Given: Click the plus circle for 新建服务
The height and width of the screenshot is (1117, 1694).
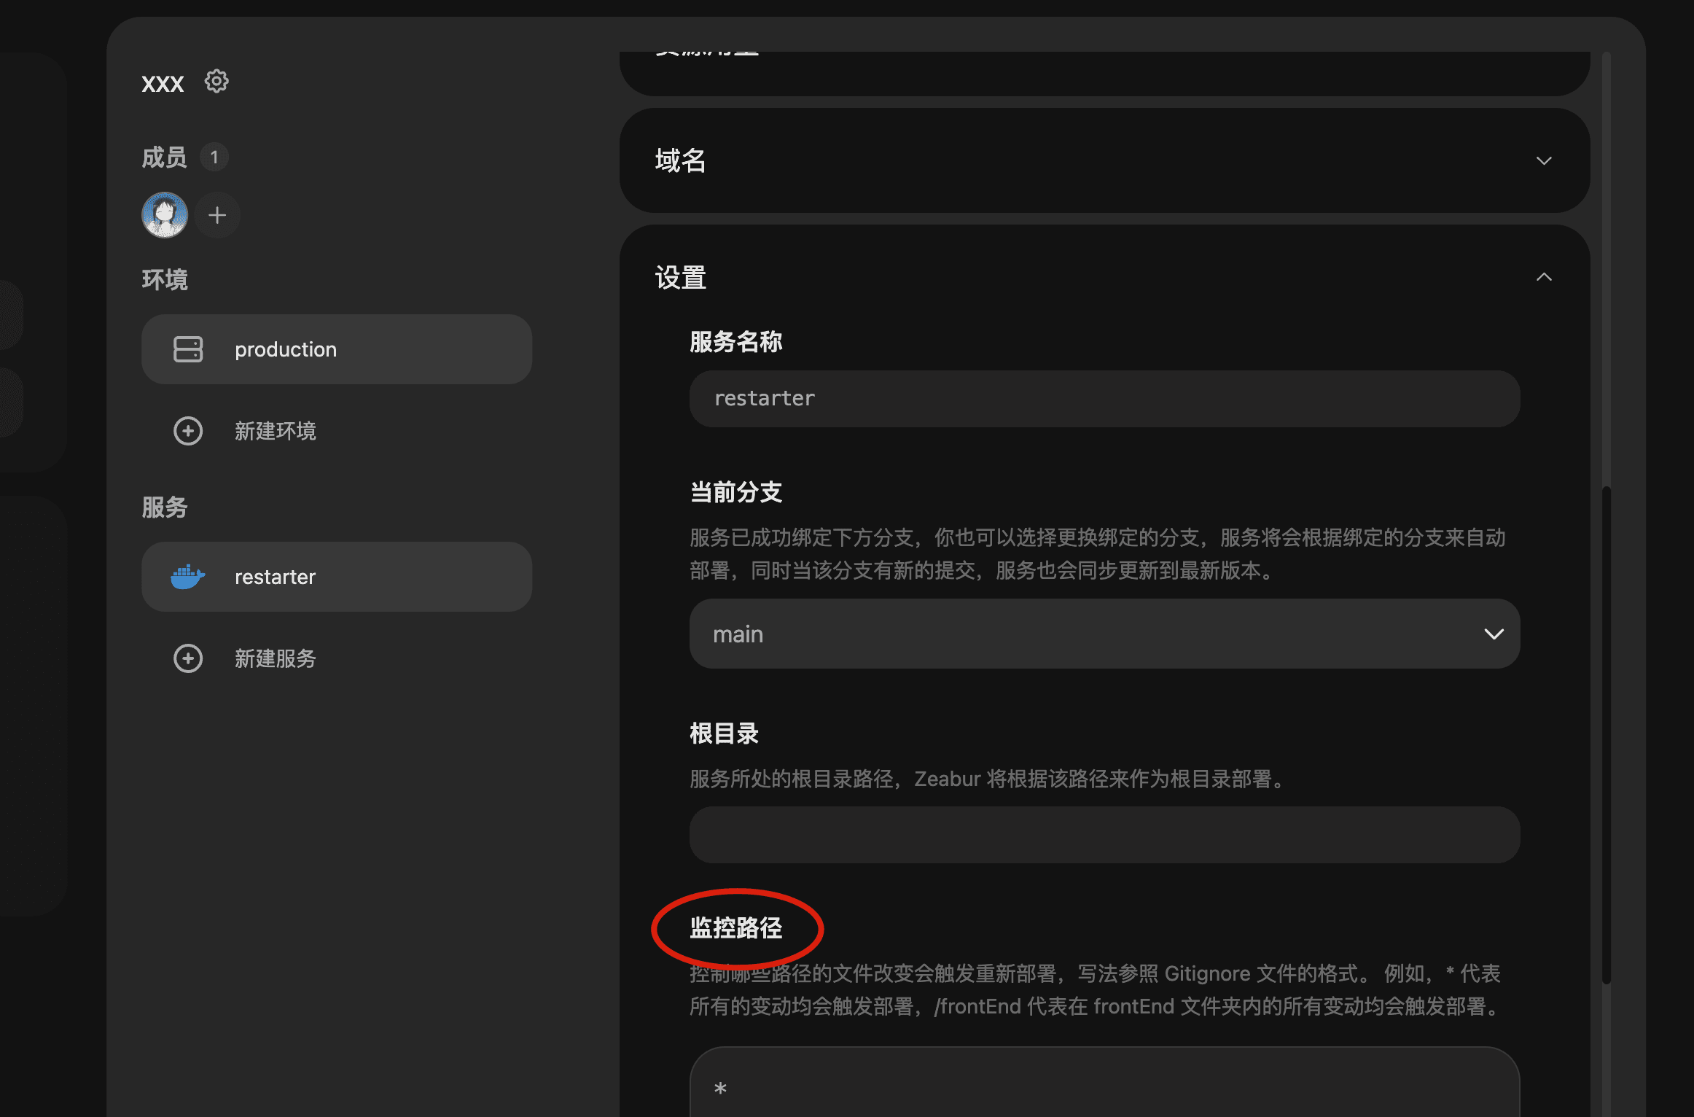Looking at the screenshot, I should click(x=188, y=658).
